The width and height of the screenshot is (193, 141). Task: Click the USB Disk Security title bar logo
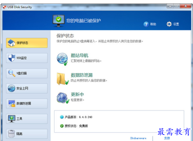point(4,7)
